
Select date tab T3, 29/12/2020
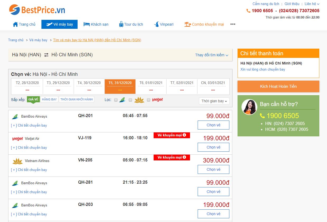pyautogui.click(x=58, y=86)
